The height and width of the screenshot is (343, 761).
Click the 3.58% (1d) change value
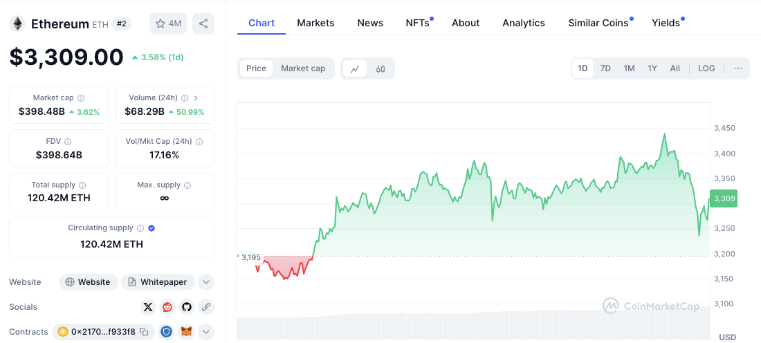(162, 57)
